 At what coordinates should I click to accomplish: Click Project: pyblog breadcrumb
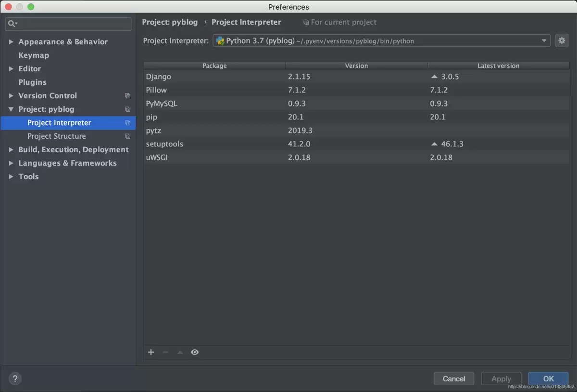(170, 22)
